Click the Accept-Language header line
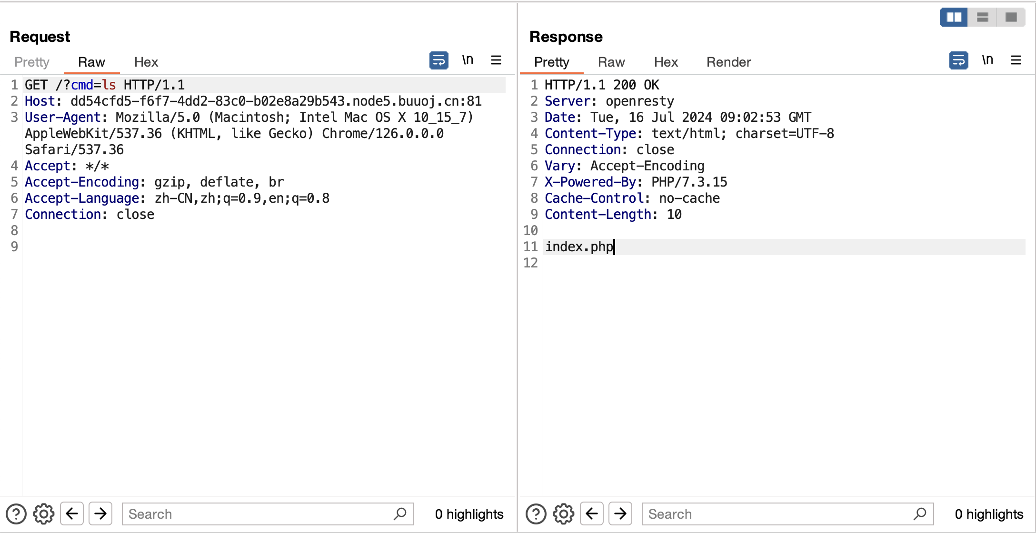Viewport: 1036px width, 533px height. tap(177, 198)
